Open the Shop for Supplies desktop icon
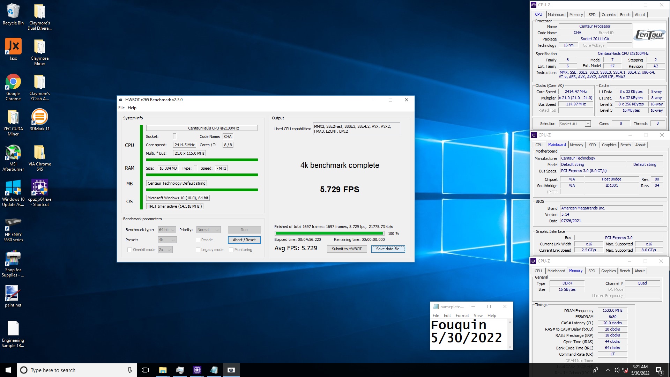Viewport: 670px width, 377px height. coord(13,264)
